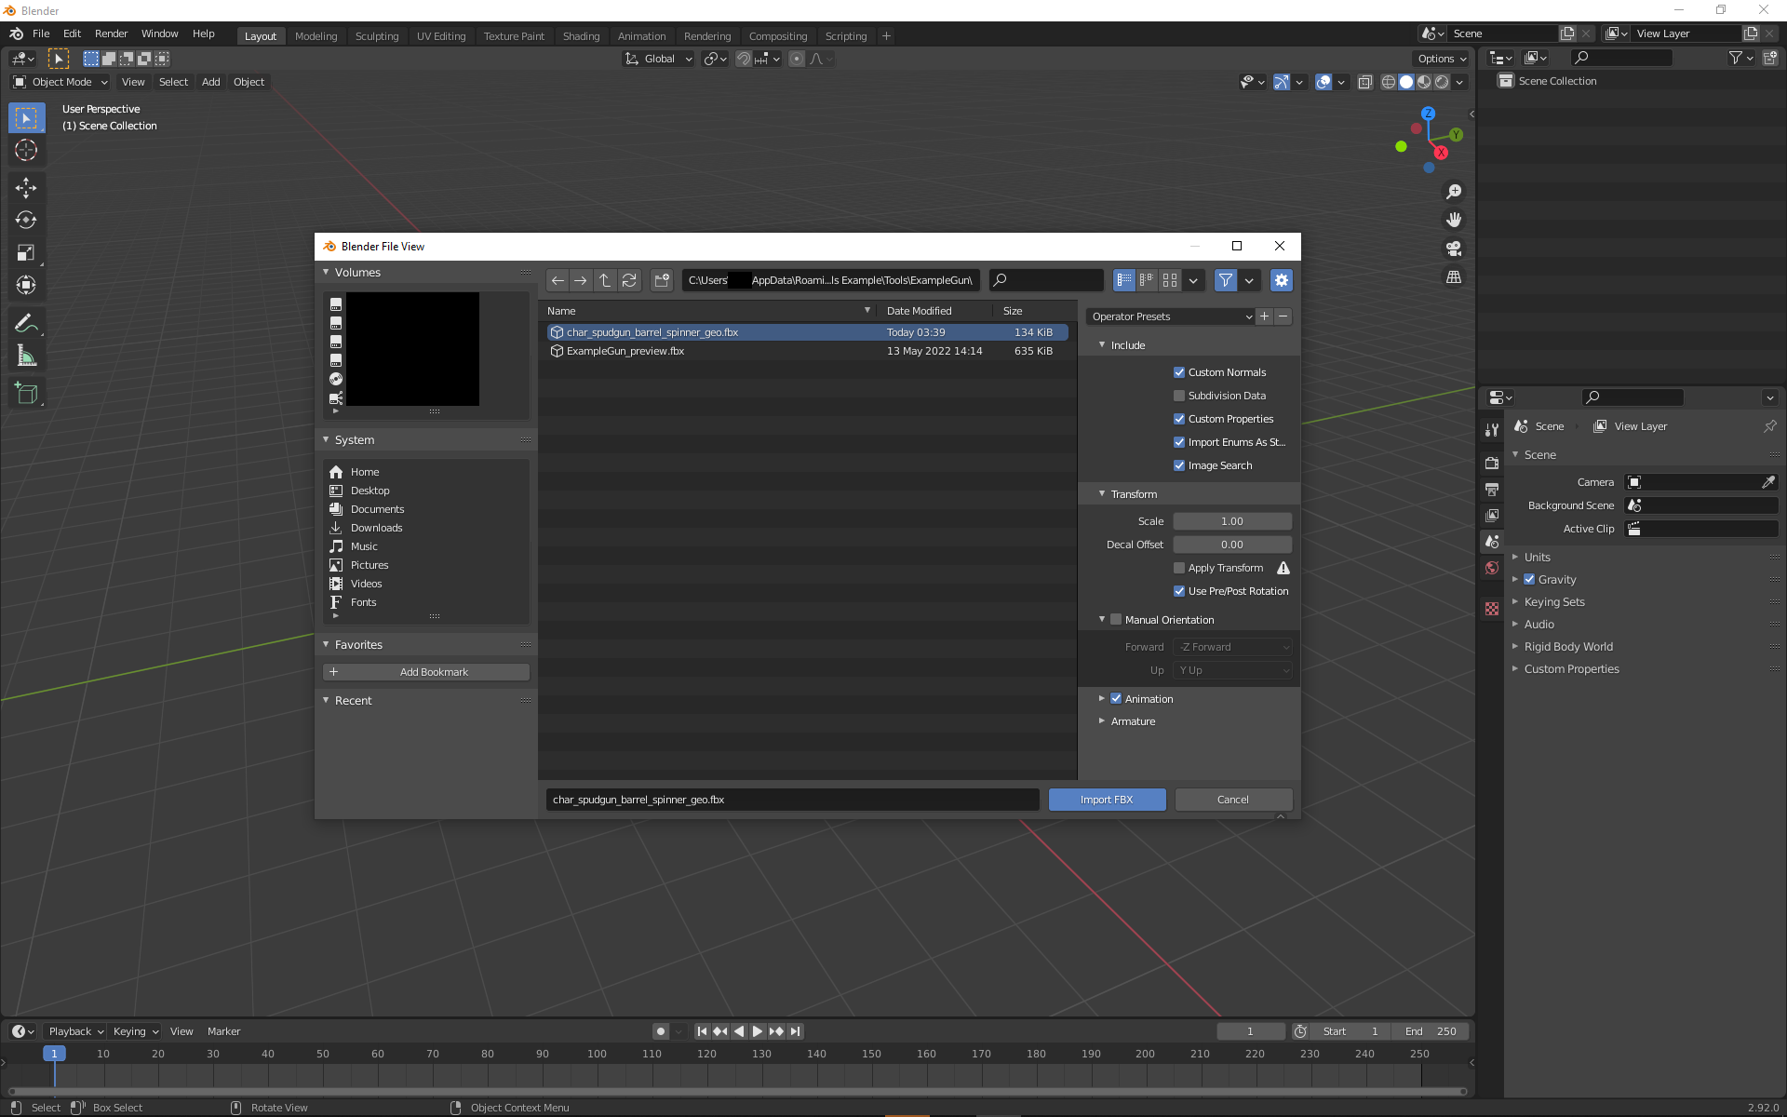Cancel the file import dialog
This screenshot has height=1117, width=1787.
[x=1233, y=800]
